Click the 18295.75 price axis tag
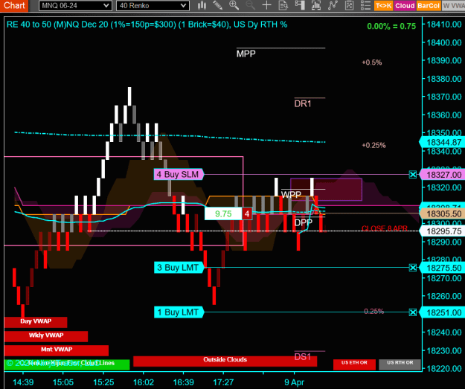Viewport: 465px width, 389px height. [x=442, y=231]
